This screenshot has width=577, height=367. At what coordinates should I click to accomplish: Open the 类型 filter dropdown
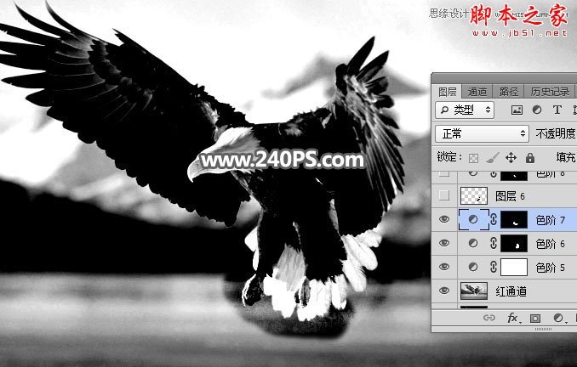click(x=465, y=110)
